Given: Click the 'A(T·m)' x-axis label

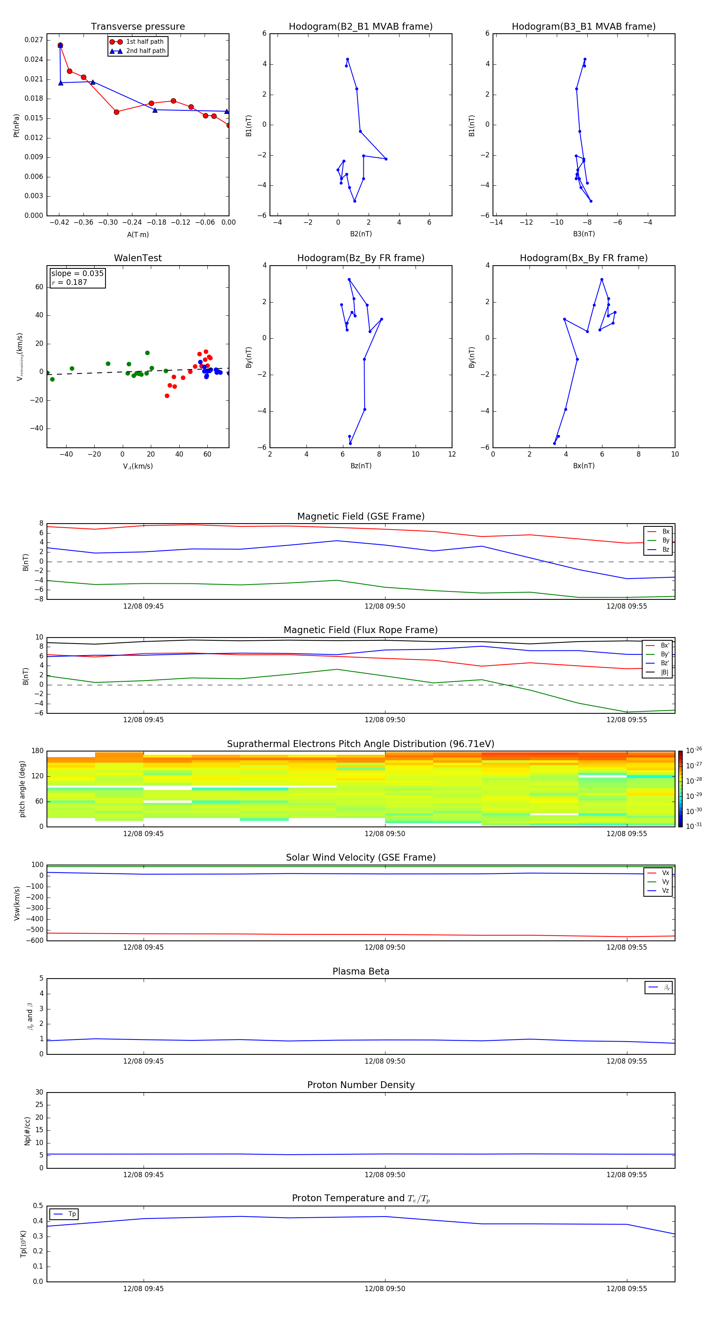Looking at the screenshot, I should pyautogui.click(x=138, y=234).
